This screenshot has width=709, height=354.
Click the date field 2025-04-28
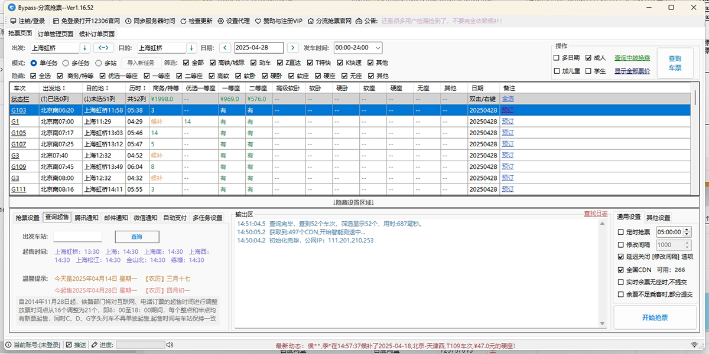point(259,48)
